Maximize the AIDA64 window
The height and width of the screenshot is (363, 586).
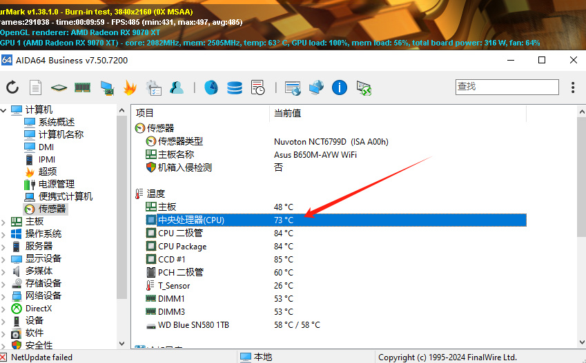pyautogui.click(x=542, y=60)
